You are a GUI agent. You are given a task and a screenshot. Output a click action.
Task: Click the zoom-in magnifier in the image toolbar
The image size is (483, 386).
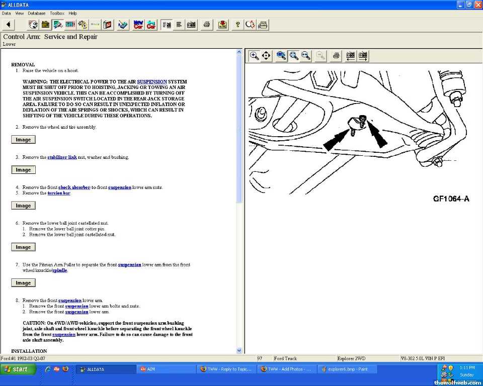(x=254, y=56)
